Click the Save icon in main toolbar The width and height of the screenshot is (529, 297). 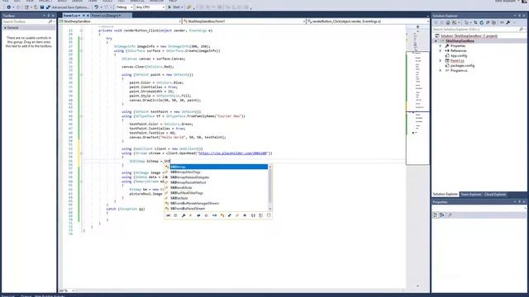pos(42,7)
